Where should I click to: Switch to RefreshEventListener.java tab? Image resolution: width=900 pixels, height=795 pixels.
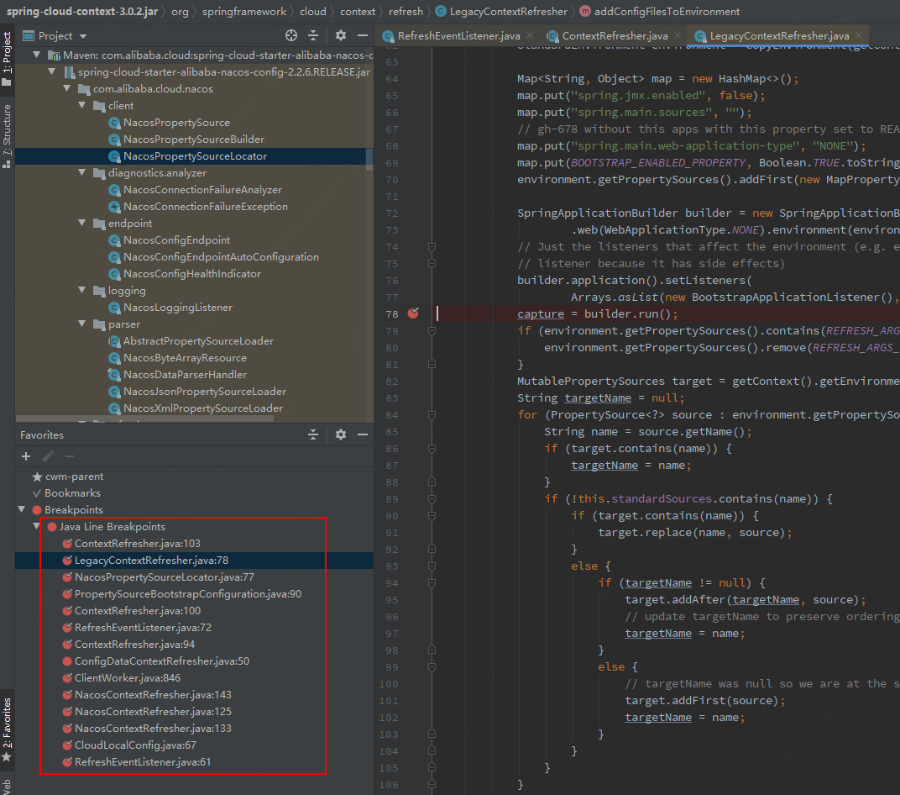pyautogui.click(x=458, y=35)
